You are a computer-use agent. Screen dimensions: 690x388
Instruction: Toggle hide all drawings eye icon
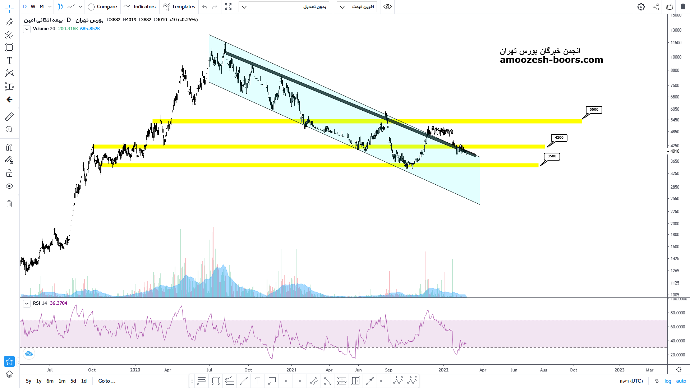point(9,186)
